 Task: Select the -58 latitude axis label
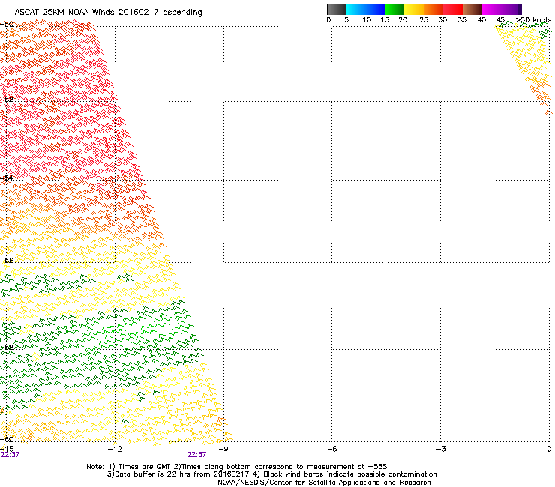tap(7, 348)
